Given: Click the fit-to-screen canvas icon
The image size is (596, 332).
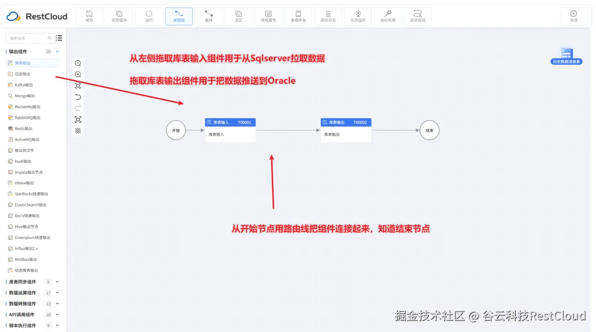Looking at the screenshot, I should coord(78,119).
